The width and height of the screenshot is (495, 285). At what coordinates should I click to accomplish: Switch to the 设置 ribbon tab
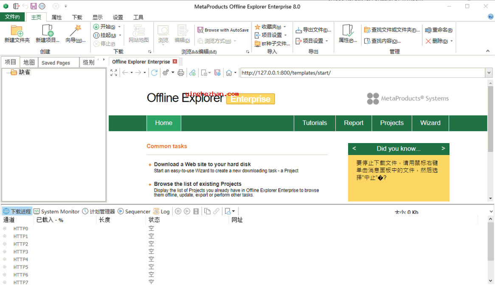point(118,17)
